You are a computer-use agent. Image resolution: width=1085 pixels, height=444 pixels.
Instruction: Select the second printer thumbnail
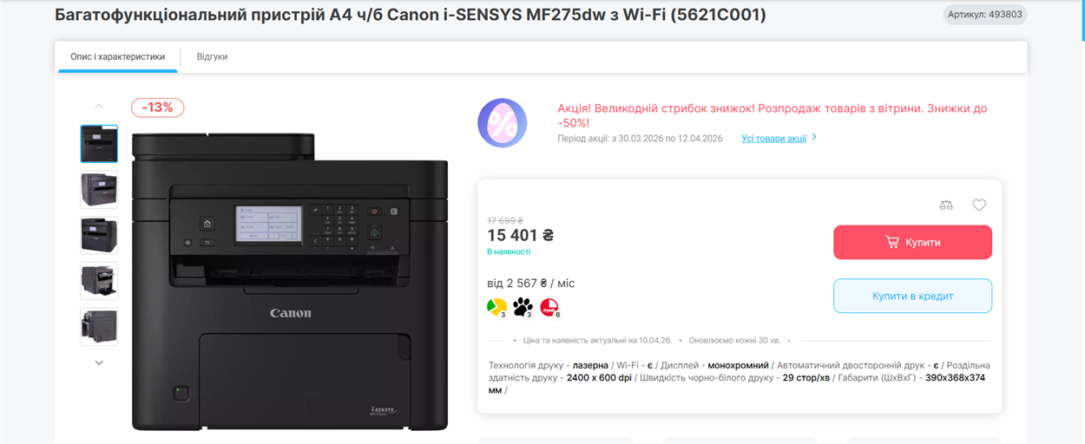click(99, 189)
